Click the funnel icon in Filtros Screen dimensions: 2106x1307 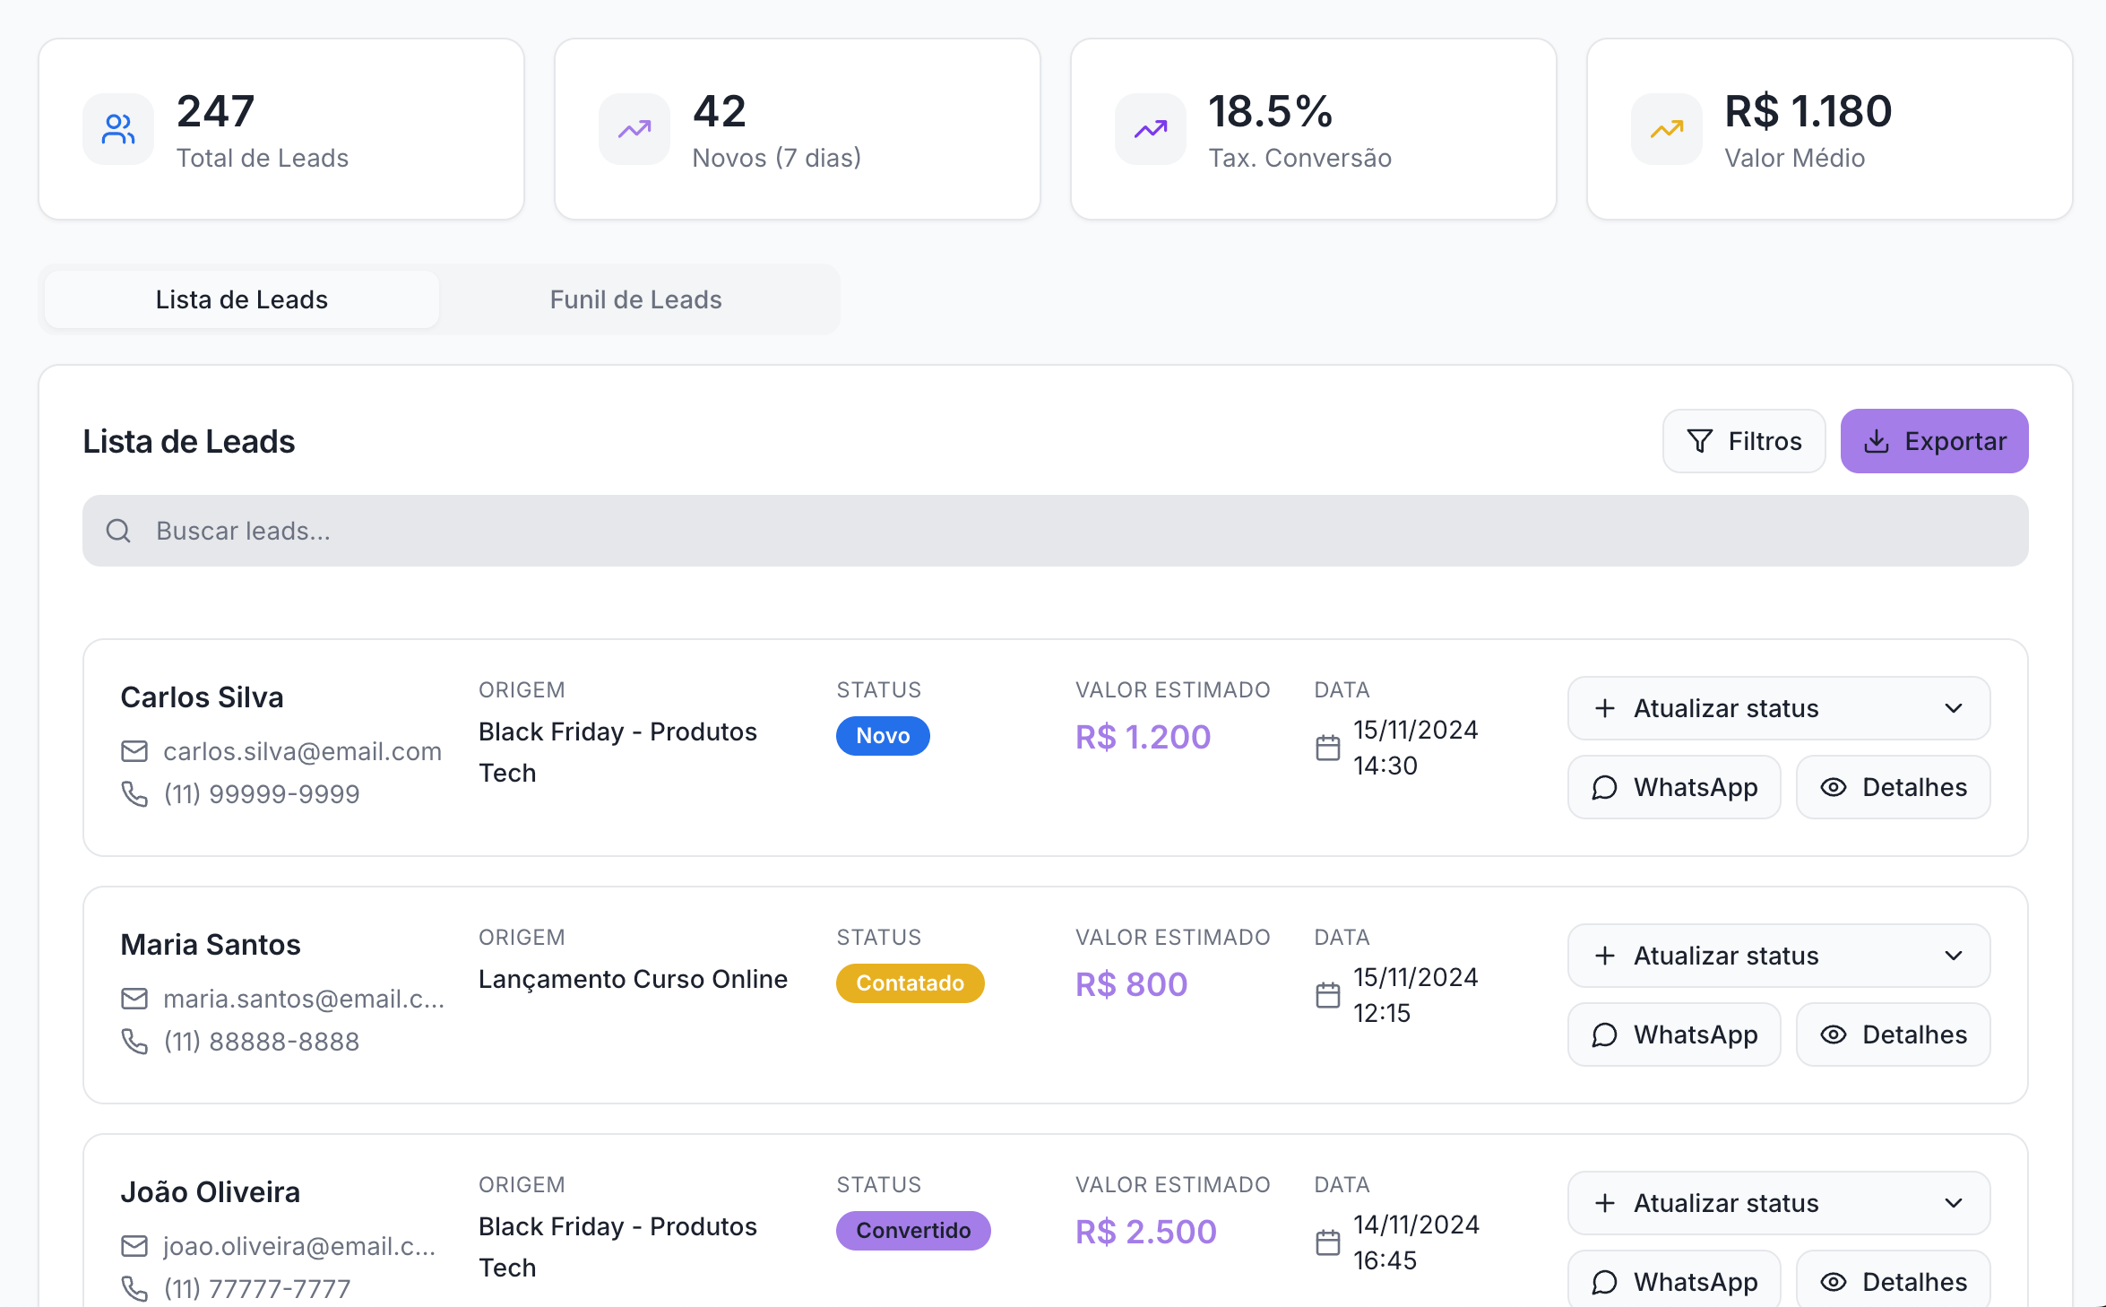tap(1699, 441)
